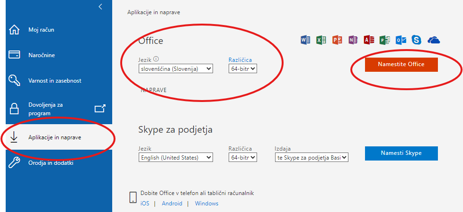Click the wrench icon for Orodja in dodatki
The width and height of the screenshot is (463, 212).
click(14, 162)
